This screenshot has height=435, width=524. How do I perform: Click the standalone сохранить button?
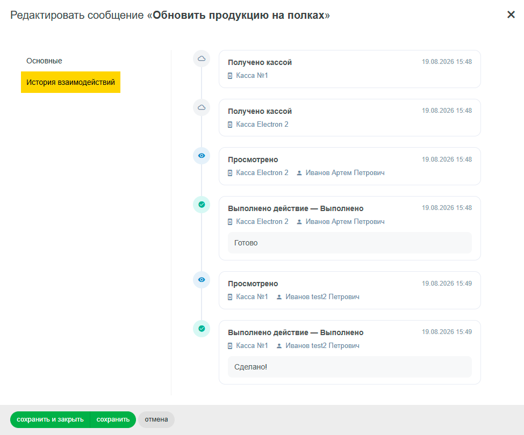(113, 419)
